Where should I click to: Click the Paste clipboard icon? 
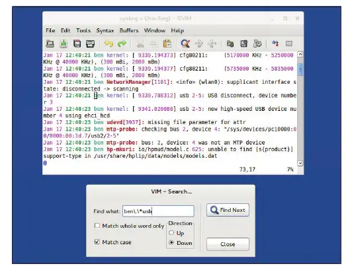tap(167, 44)
